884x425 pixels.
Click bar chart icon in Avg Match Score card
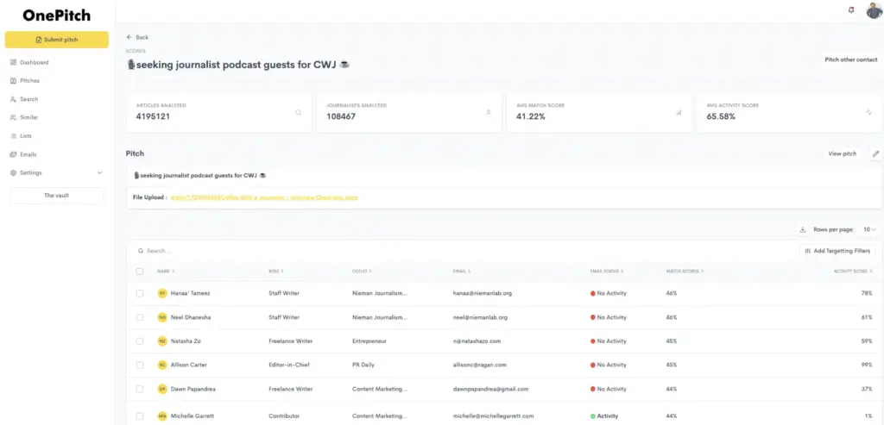point(679,113)
